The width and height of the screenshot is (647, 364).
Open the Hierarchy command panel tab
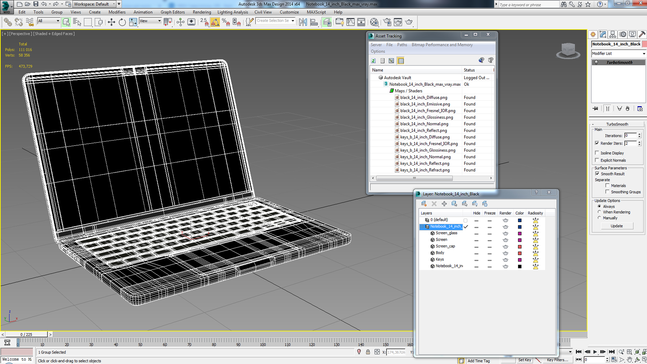tap(613, 34)
